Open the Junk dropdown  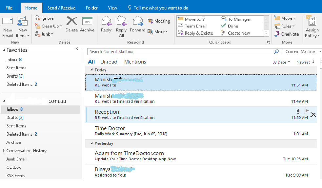tap(44, 34)
